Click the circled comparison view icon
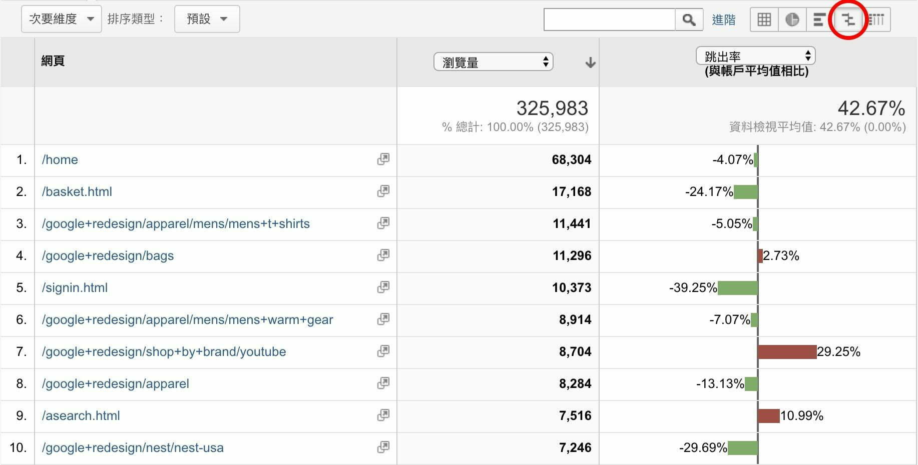 click(x=848, y=19)
